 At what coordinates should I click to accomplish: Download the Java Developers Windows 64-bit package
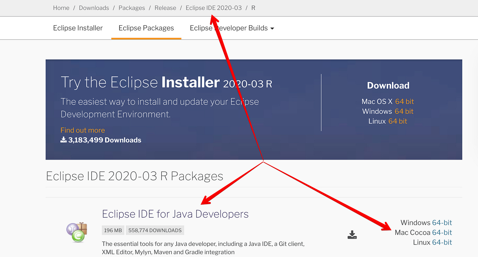tap(442, 223)
